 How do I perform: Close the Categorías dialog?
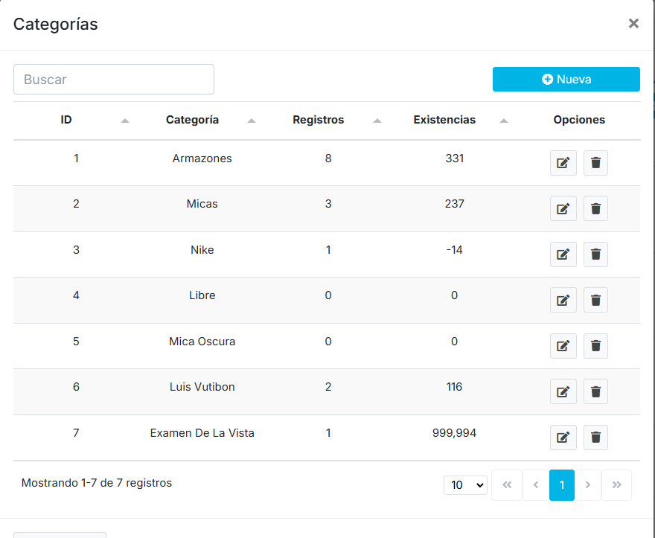633,24
